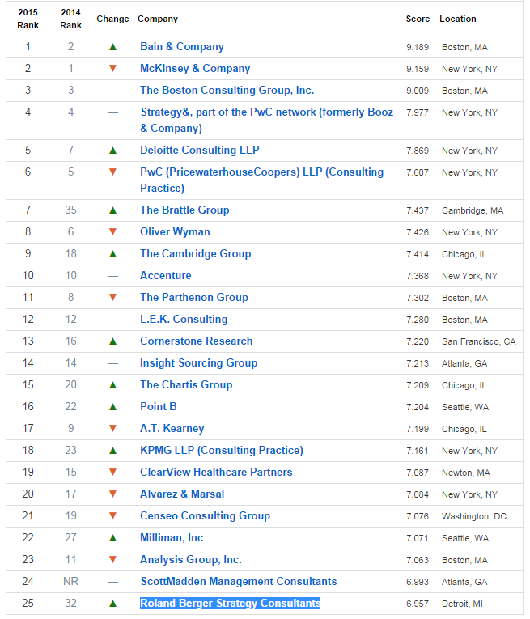Click the orange down arrow for Analysis Group
Viewport: 530px width, 619px height.
pyautogui.click(x=112, y=559)
